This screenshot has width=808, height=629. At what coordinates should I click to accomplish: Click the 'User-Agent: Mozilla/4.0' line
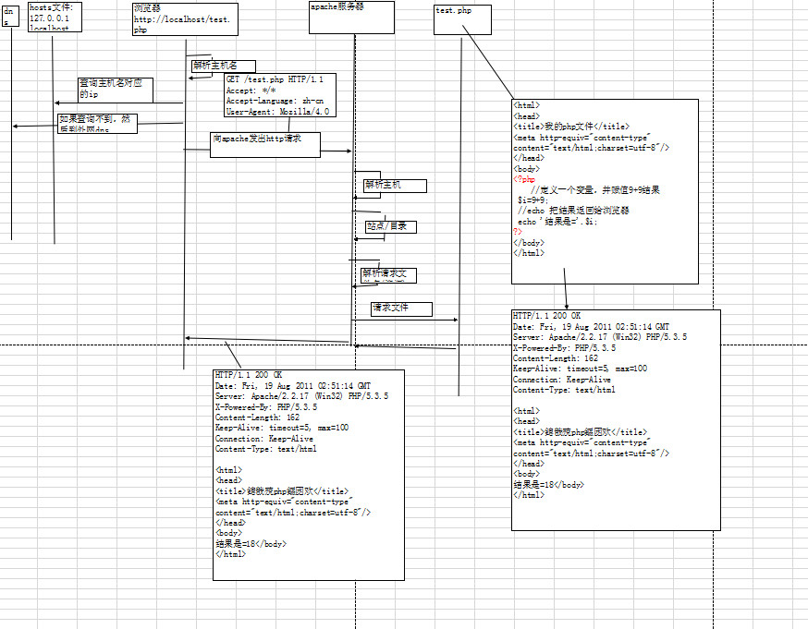(277, 112)
